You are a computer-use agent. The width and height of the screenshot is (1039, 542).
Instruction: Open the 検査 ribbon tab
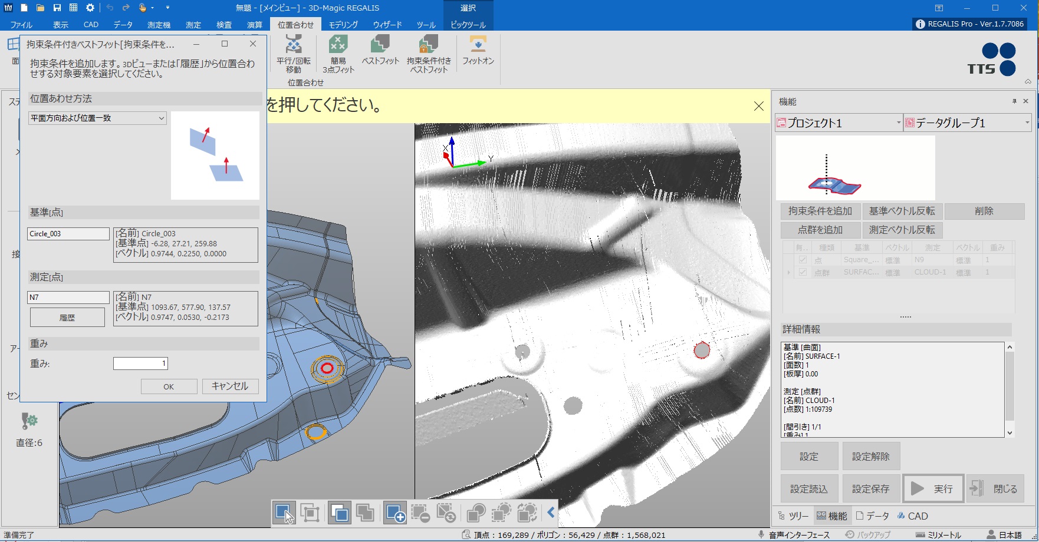click(224, 25)
